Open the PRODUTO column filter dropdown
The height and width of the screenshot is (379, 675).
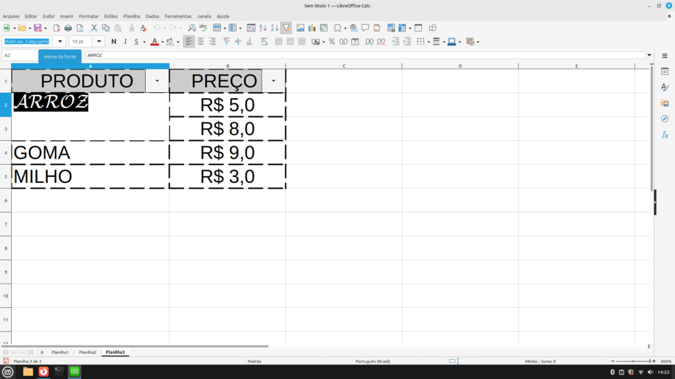pyautogui.click(x=156, y=80)
